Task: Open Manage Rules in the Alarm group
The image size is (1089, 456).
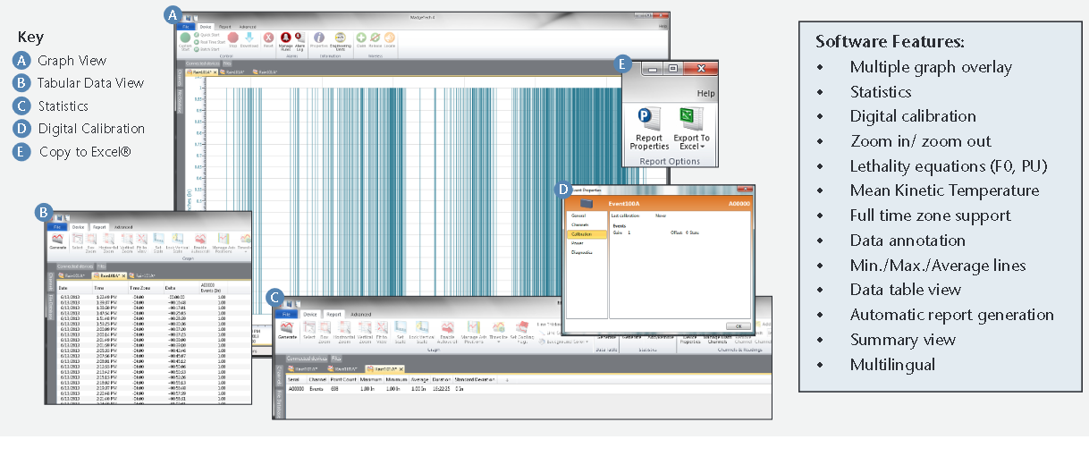Action: 286,39
